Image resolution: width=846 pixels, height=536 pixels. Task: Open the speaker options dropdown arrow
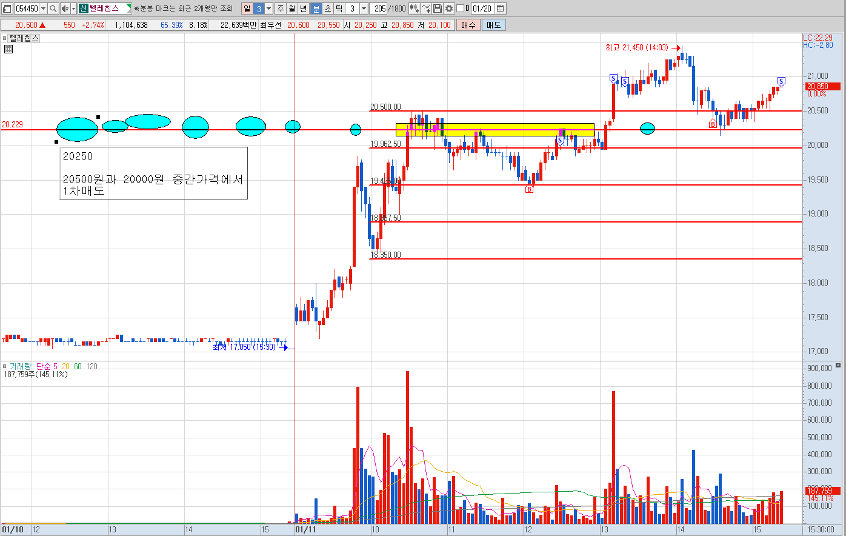coord(73,8)
